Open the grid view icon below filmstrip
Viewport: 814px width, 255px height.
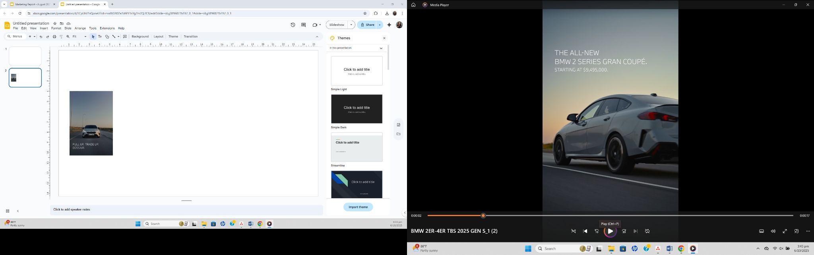(x=7, y=211)
